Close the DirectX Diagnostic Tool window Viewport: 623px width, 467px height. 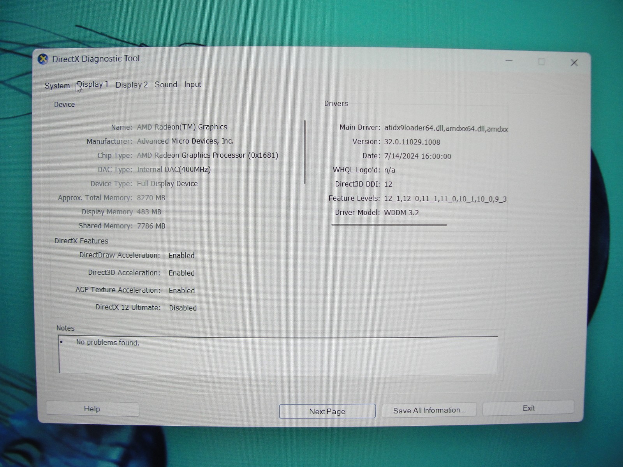[574, 63]
